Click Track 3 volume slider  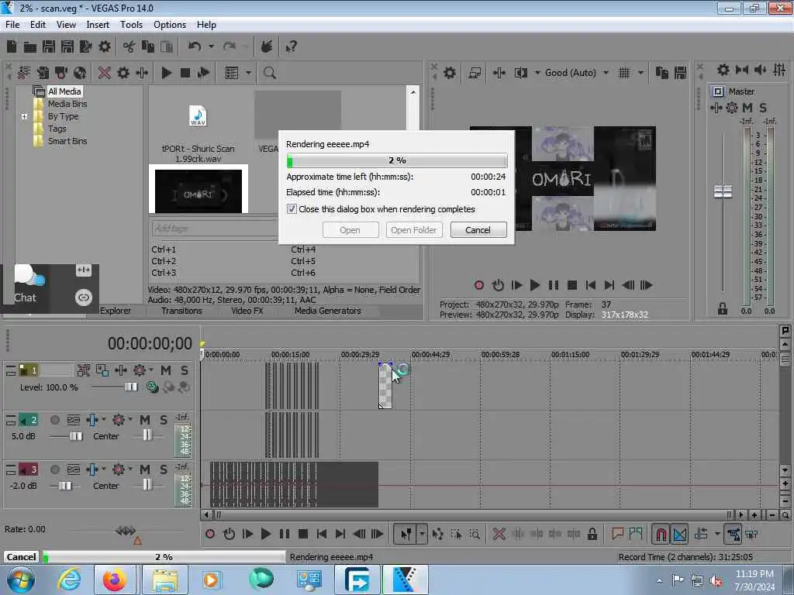65,486
